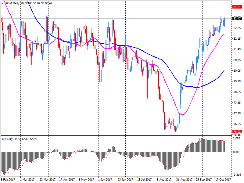The image size is (244, 183).
Task: Click the 6 Feb 2017 date label
Action: pos(8,180)
